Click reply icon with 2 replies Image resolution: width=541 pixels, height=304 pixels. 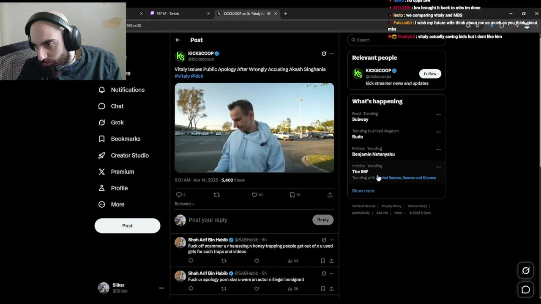[179, 195]
